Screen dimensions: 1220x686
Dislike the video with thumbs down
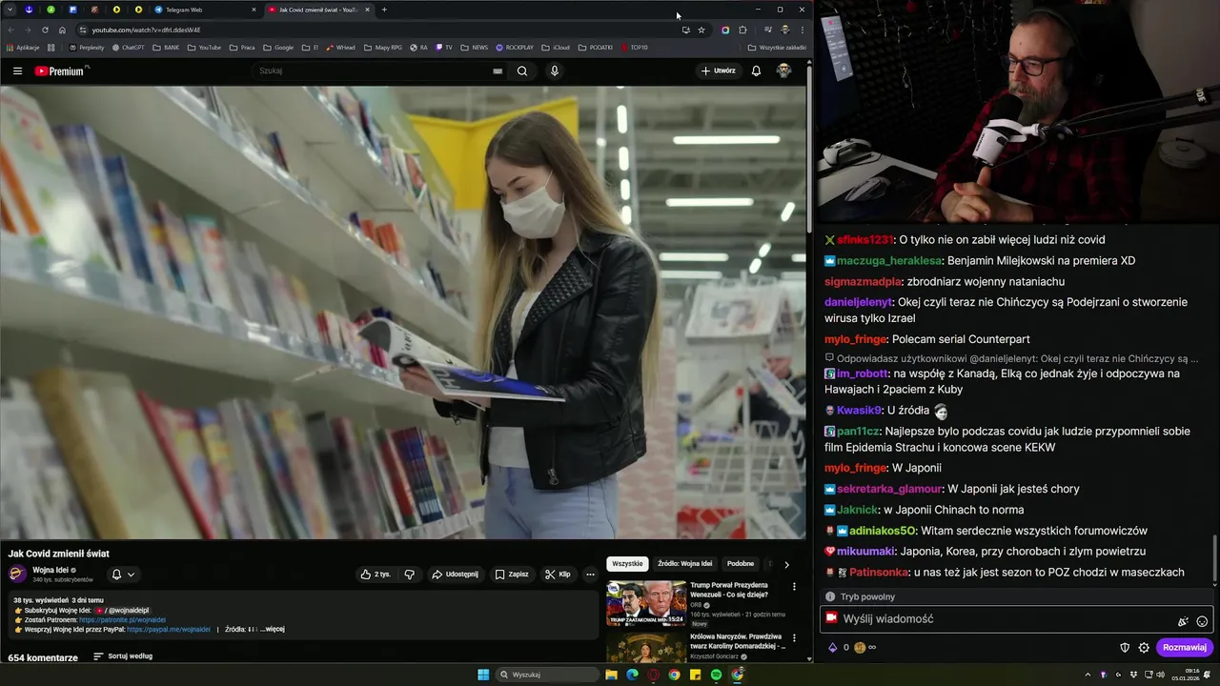pyautogui.click(x=409, y=575)
